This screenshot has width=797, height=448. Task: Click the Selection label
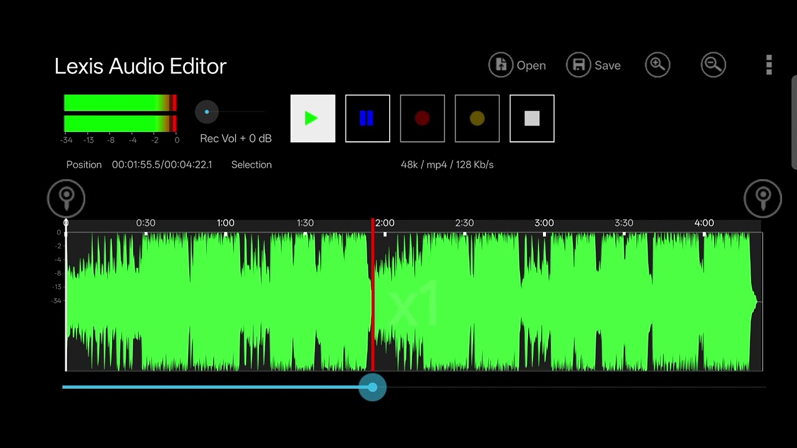[252, 165]
